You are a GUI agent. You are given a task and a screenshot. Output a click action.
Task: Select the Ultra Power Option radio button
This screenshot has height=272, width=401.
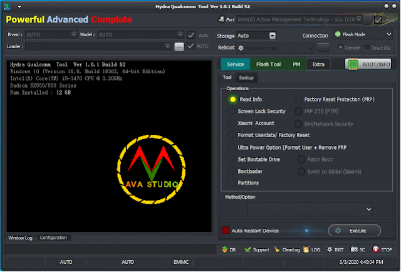(x=231, y=147)
